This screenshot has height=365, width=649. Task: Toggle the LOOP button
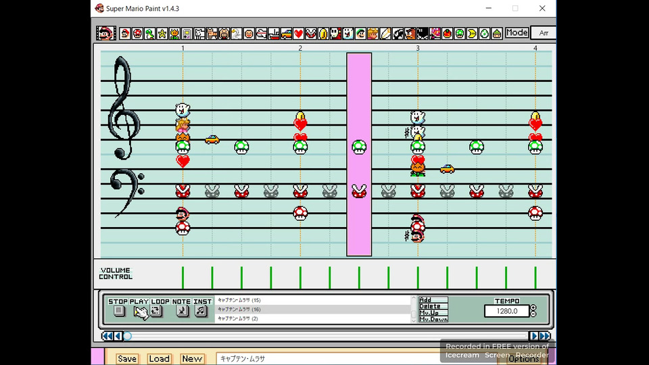156,311
